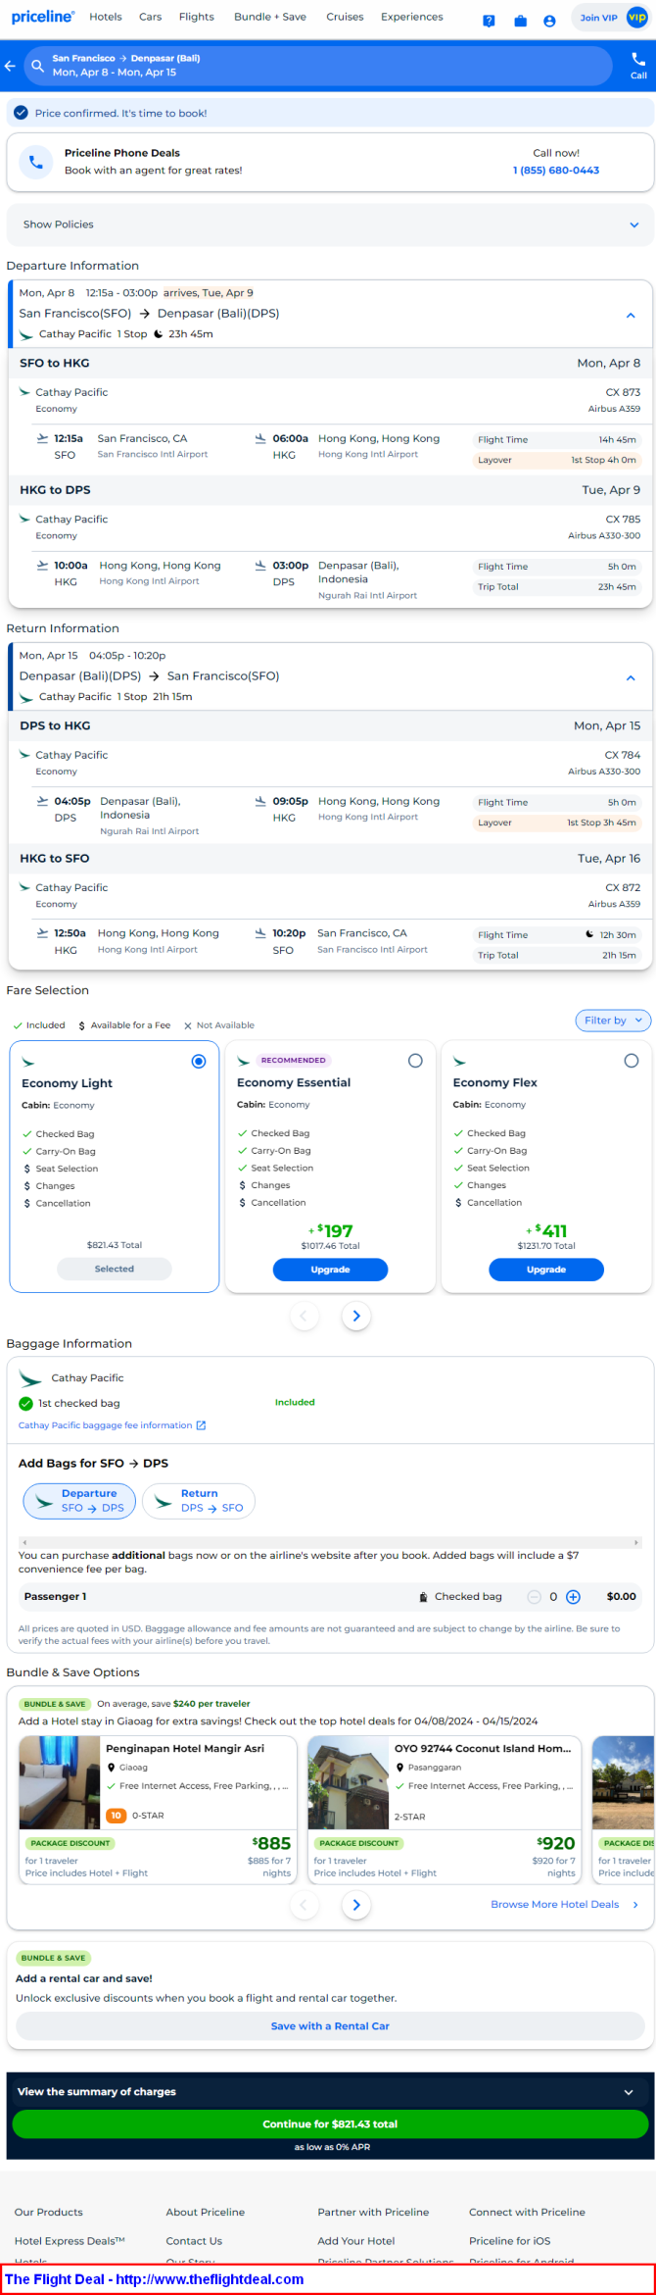The width and height of the screenshot is (656, 2295).
Task: Click the Phone Deals round phone icon
Action: click(x=36, y=162)
